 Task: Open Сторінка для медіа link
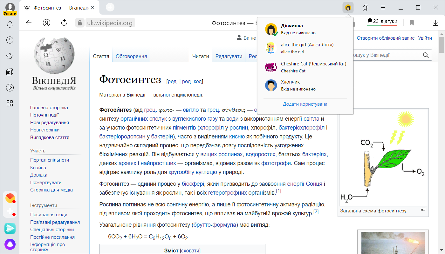(x=51, y=190)
